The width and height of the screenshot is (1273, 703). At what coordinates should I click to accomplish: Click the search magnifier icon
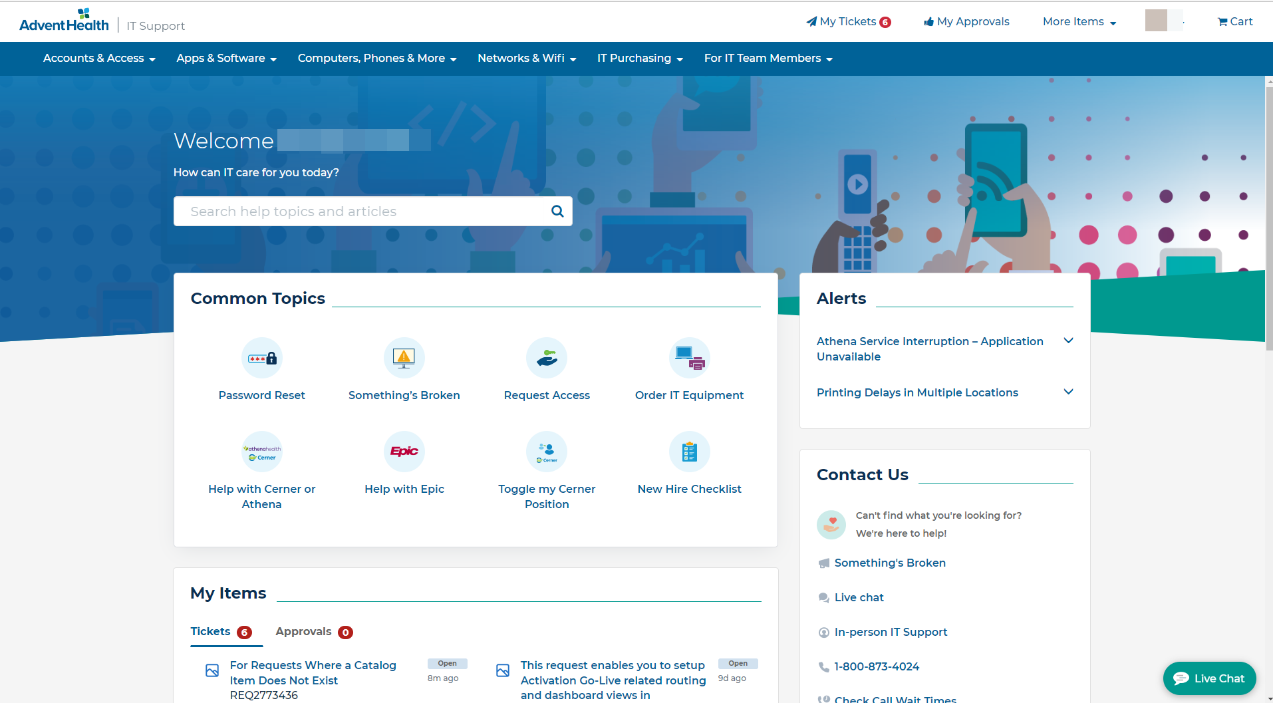point(557,211)
